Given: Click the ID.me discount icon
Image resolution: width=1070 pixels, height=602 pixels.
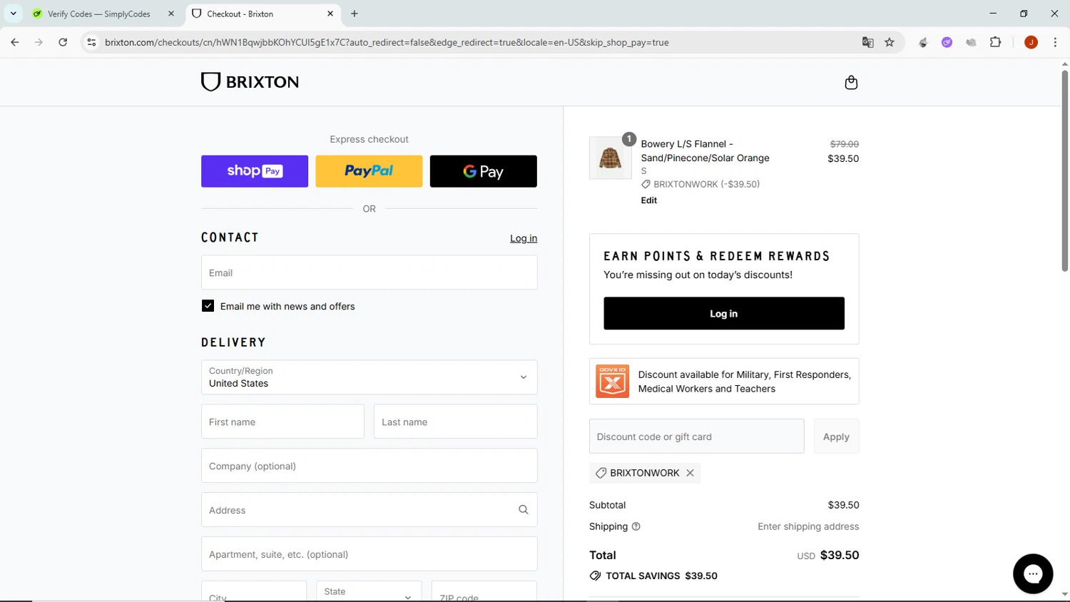Looking at the screenshot, I should click(x=612, y=382).
